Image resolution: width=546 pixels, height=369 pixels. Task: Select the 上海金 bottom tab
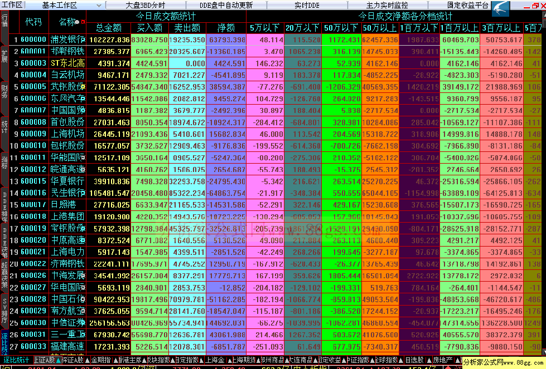[215, 360]
